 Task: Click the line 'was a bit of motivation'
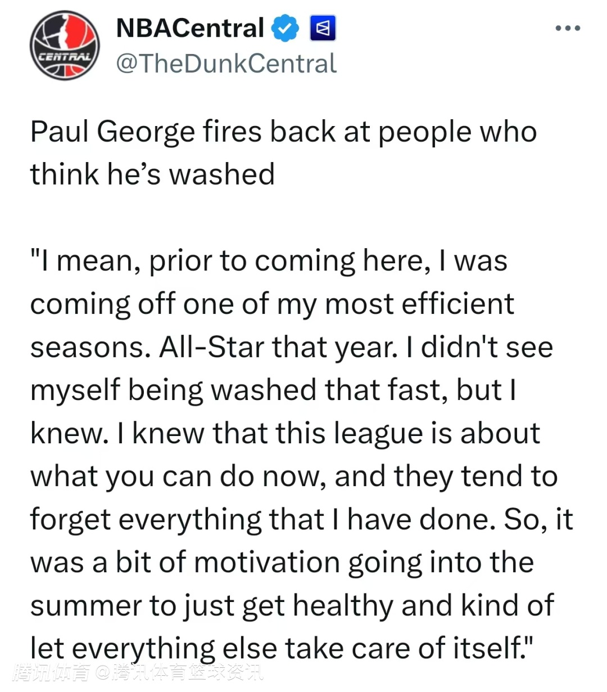point(282,563)
